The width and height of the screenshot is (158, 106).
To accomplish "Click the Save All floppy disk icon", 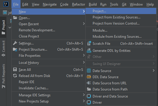I will pos(15,70).
